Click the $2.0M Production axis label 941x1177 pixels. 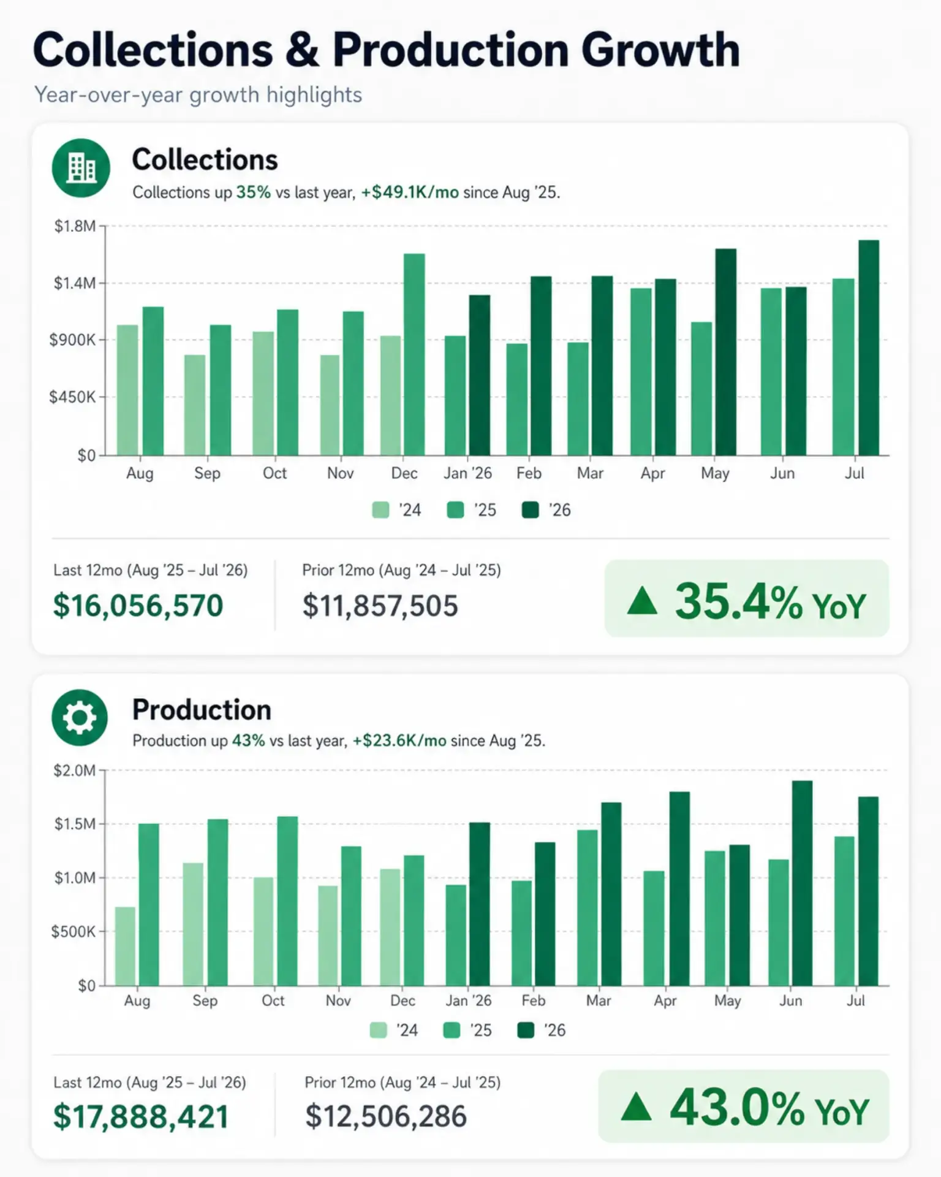74,771
